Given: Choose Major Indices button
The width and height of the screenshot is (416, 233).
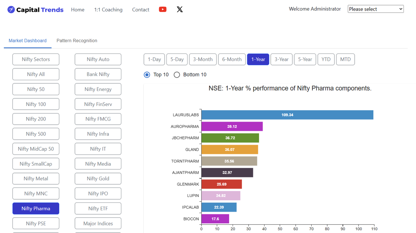Looking at the screenshot, I should (98, 224).
